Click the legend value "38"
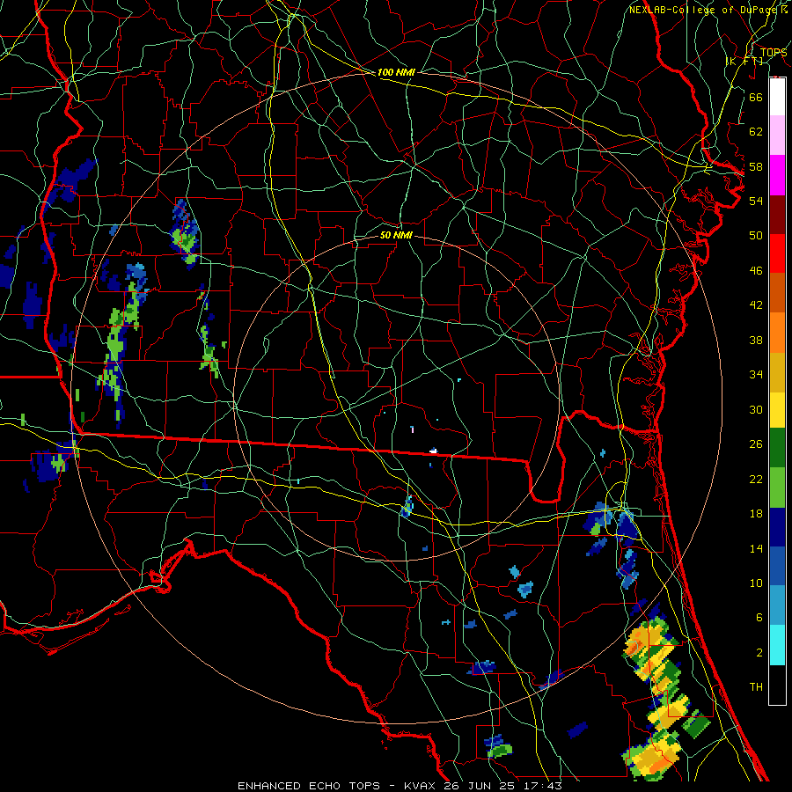Screen dimensions: 792x792 coord(756,340)
